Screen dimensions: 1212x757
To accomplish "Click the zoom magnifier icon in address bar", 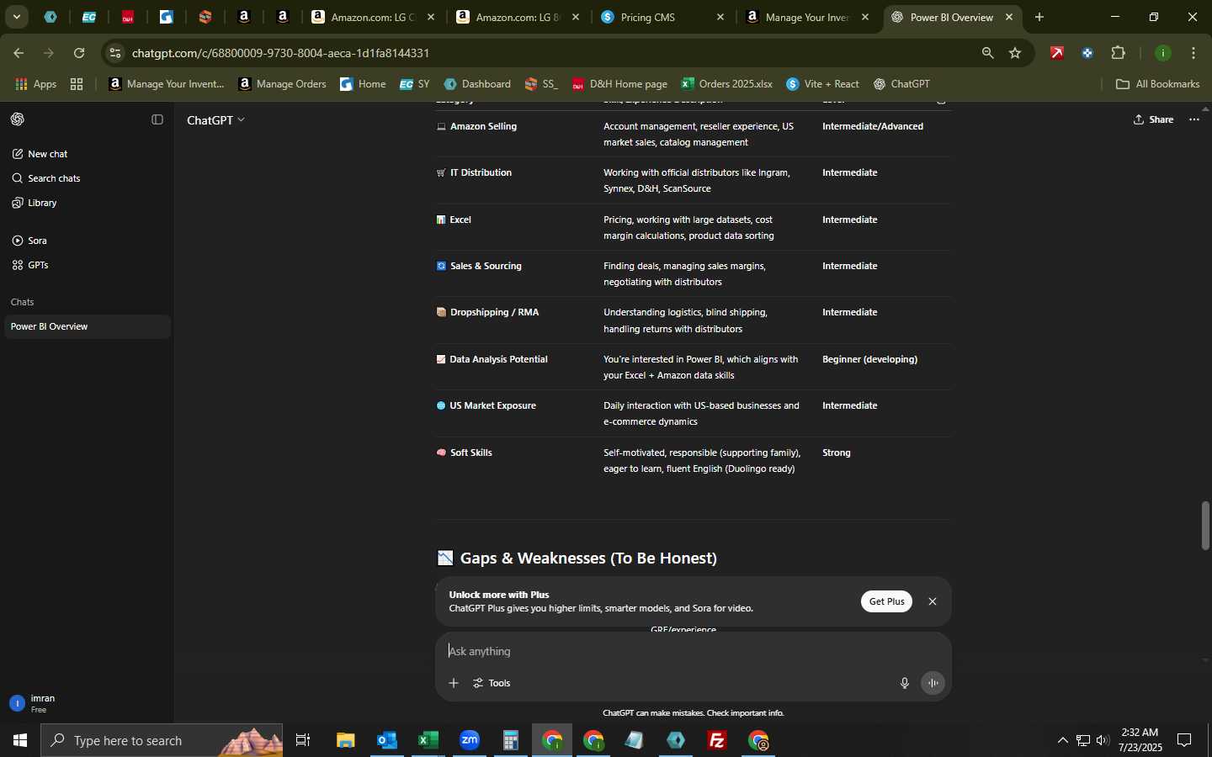I will click(x=988, y=53).
